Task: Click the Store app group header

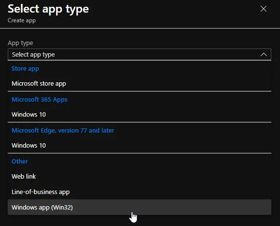Action: pyautogui.click(x=25, y=69)
